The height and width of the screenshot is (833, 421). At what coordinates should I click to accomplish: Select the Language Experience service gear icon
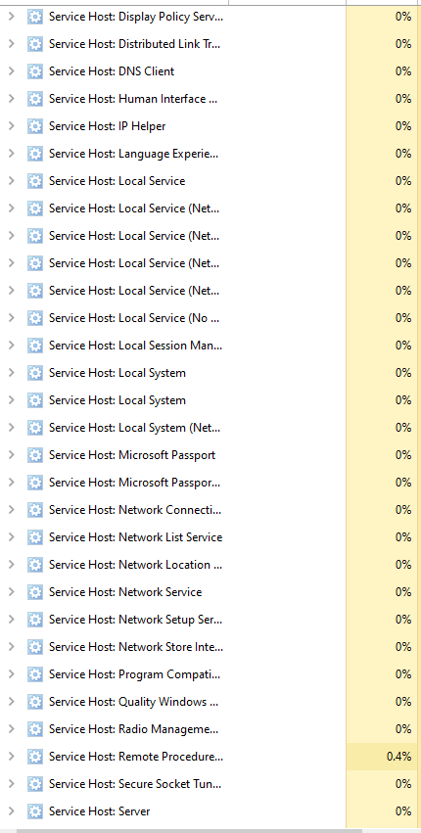pos(34,154)
